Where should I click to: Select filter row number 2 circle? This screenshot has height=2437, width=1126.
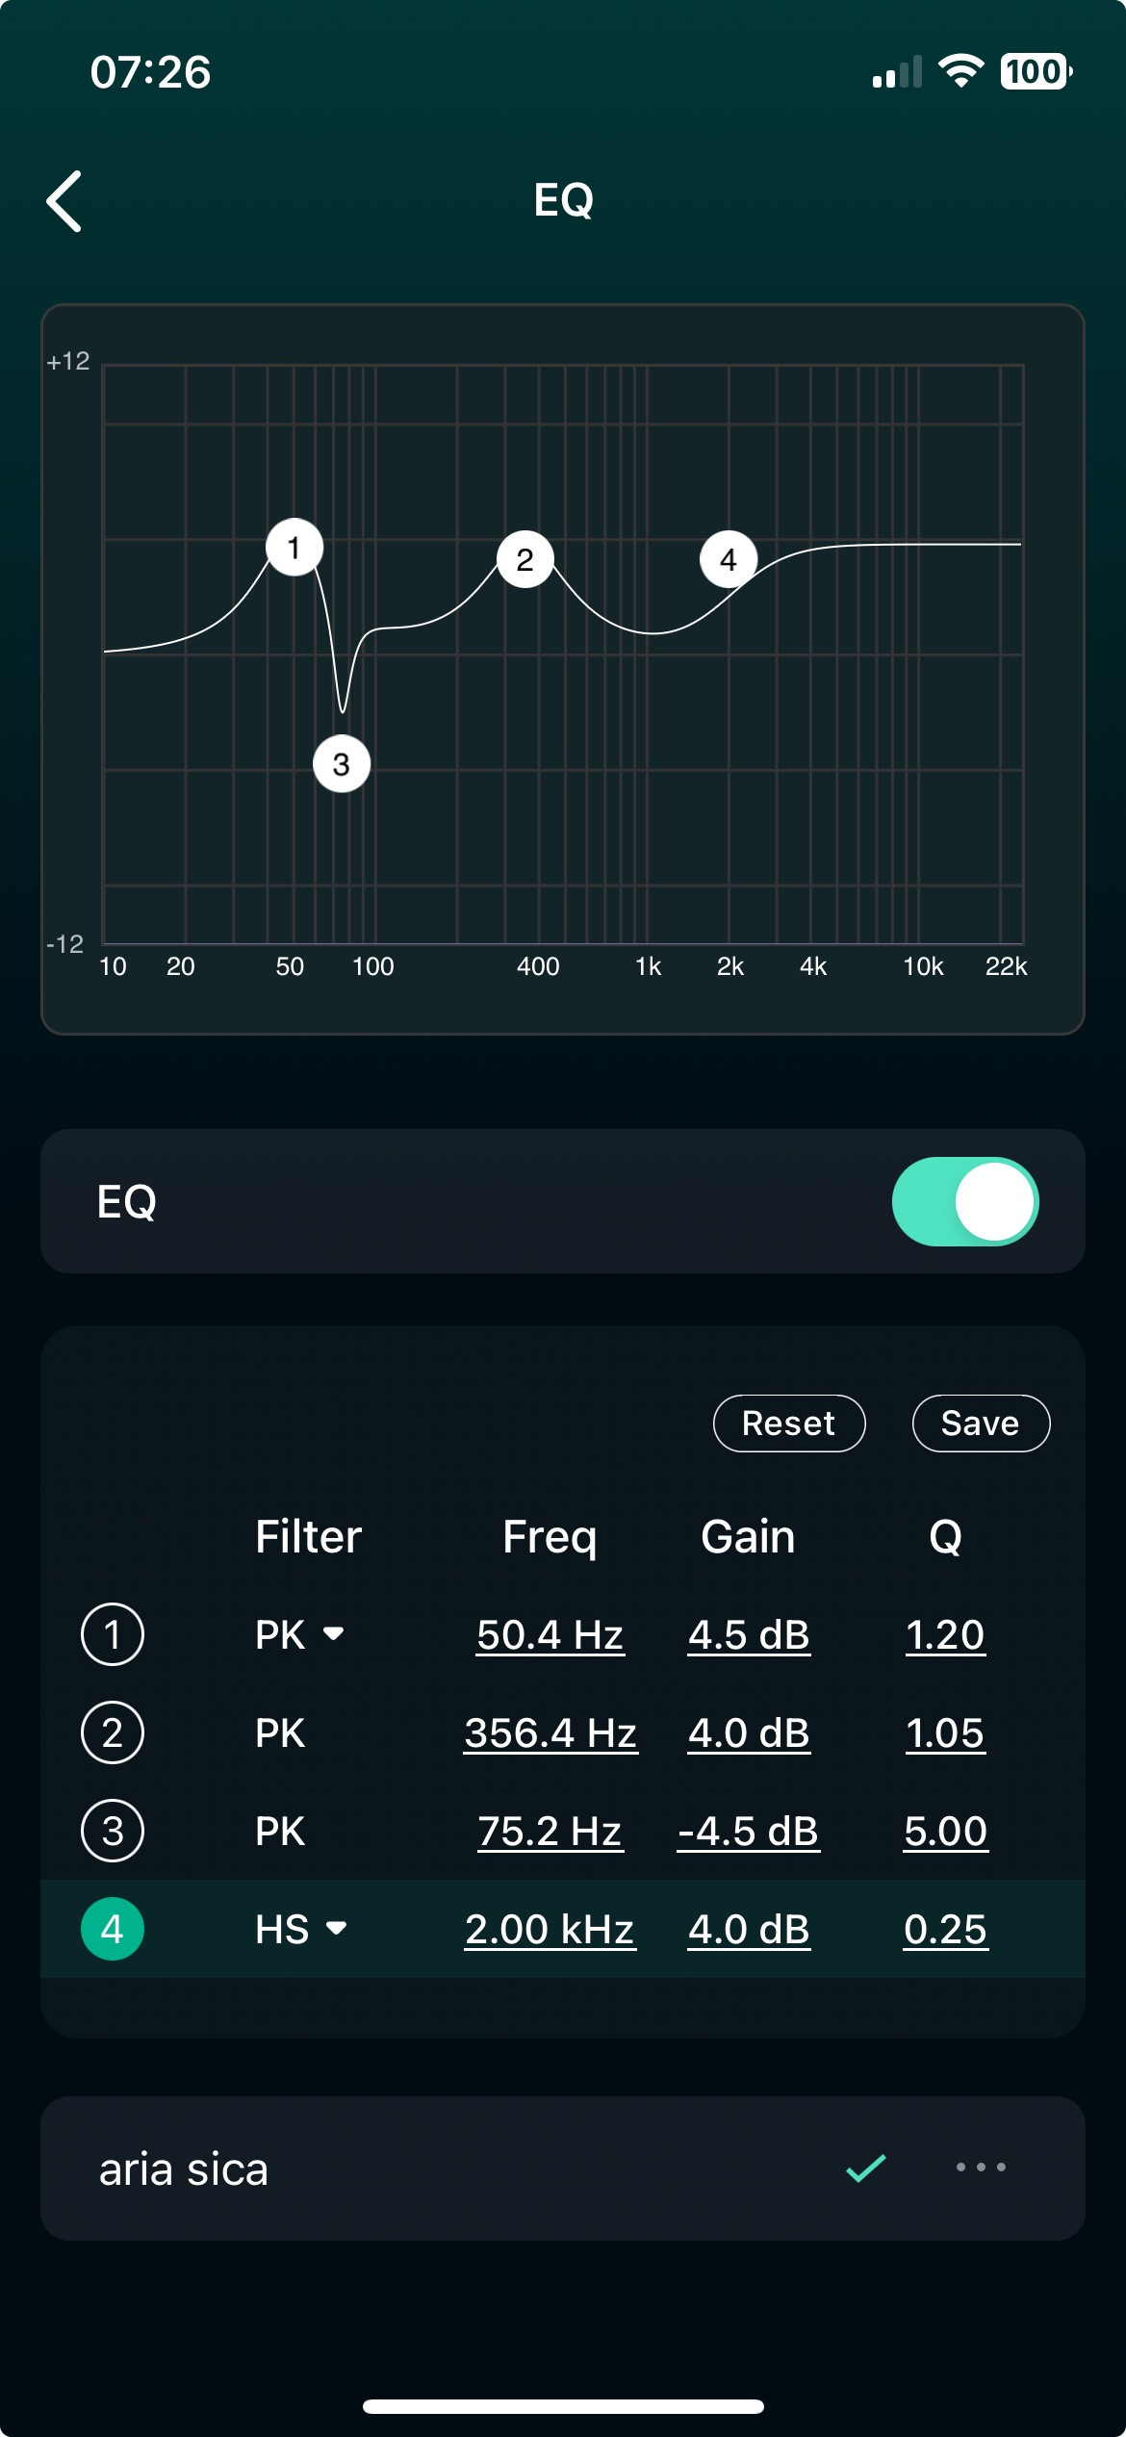[x=113, y=1732]
